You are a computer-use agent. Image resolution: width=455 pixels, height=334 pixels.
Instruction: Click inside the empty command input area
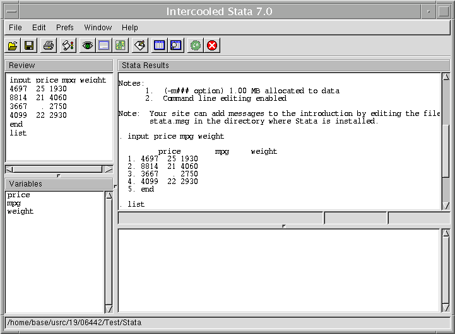[x=278, y=270]
